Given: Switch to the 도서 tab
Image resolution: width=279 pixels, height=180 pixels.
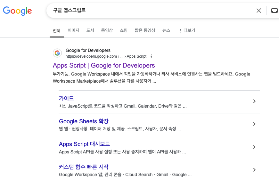Looking at the screenshot, I should [x=90, y=30].
